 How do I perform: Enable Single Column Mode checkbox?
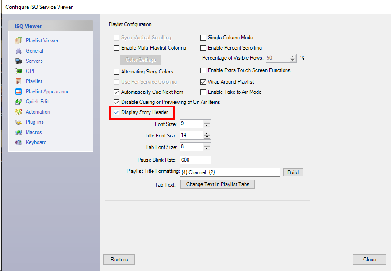coord(203,38)
